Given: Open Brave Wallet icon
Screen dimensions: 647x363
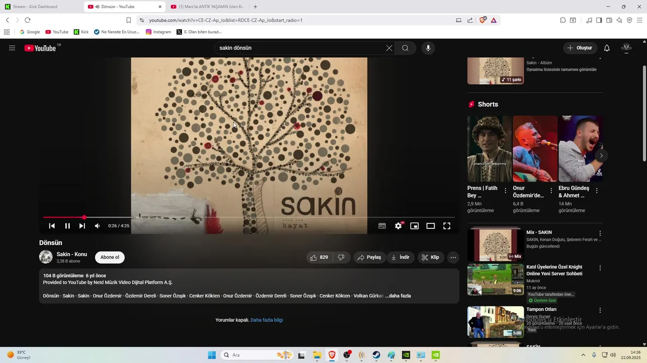Looking at the screenshot, I should 609,20.
